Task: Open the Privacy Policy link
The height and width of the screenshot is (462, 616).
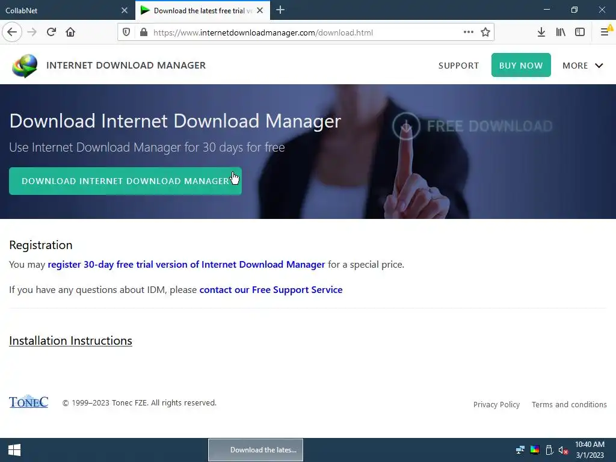Action: pos(496,405)
